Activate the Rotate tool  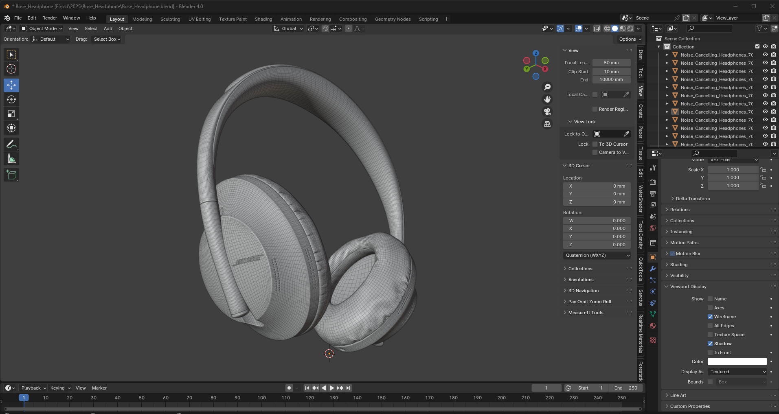(x=11, y=99)
